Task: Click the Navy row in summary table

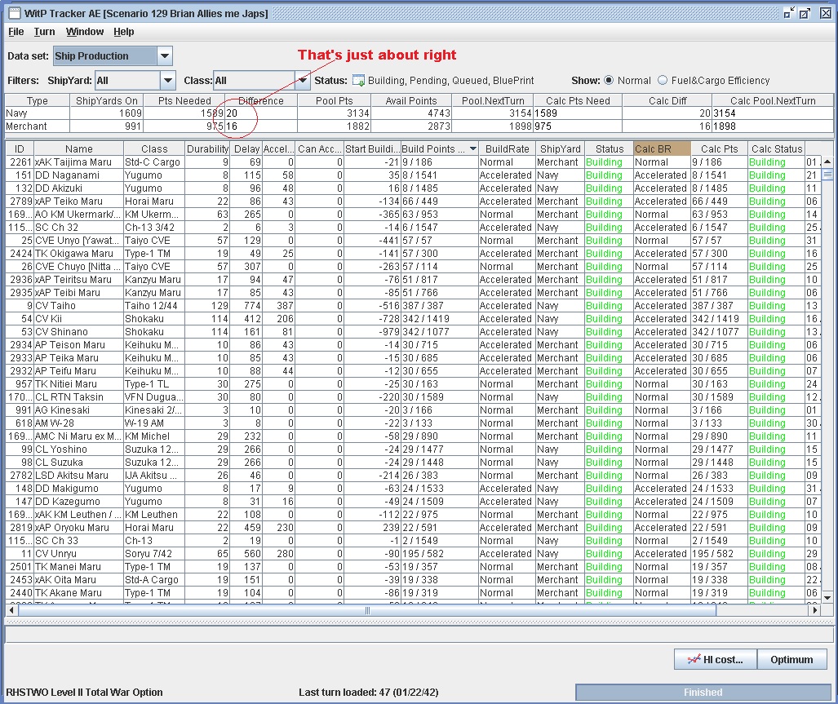Action: pyautogui.click(x=419, y=113)
